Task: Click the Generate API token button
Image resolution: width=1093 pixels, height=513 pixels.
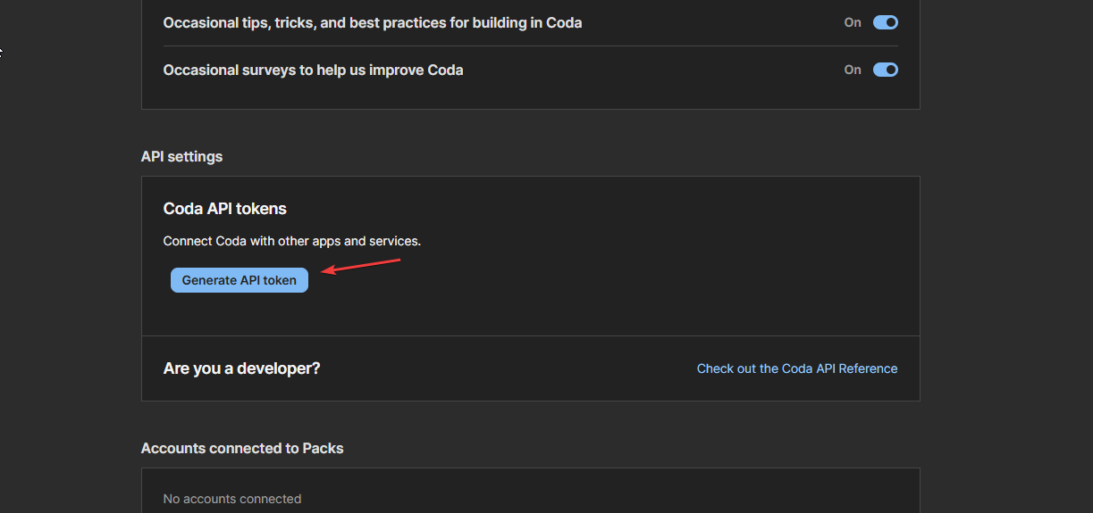Action: pyautogui.click(x=240, y=280)
